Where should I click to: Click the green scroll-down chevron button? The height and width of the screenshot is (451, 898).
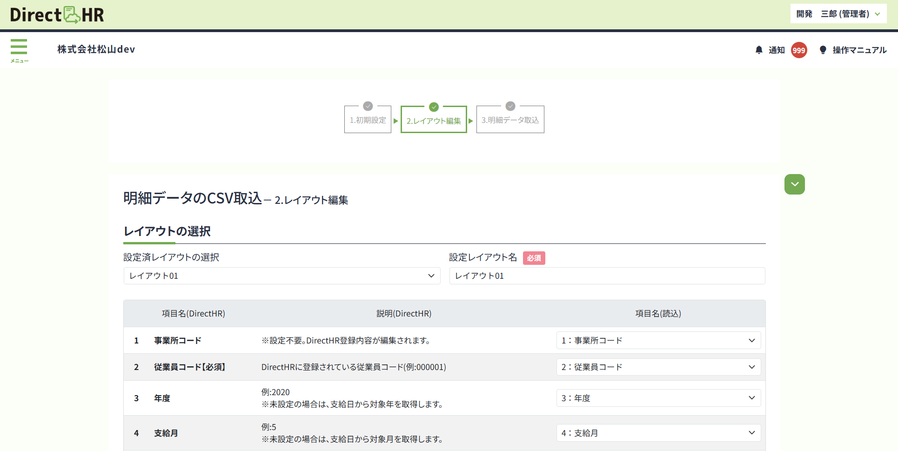(x=794, y=184)
